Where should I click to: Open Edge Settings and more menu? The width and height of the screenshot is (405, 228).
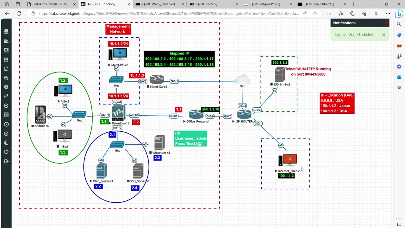pos(388,14)
